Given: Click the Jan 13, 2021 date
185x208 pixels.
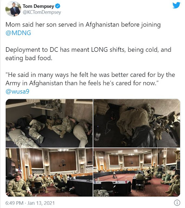Looking at the screenshot, I should pyautogui.click(x=41, y=203).
